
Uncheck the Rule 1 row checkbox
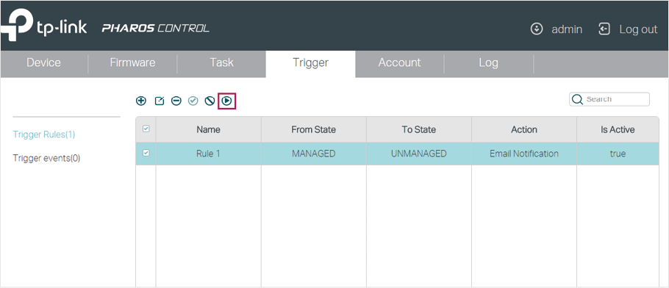click(146, 153)
